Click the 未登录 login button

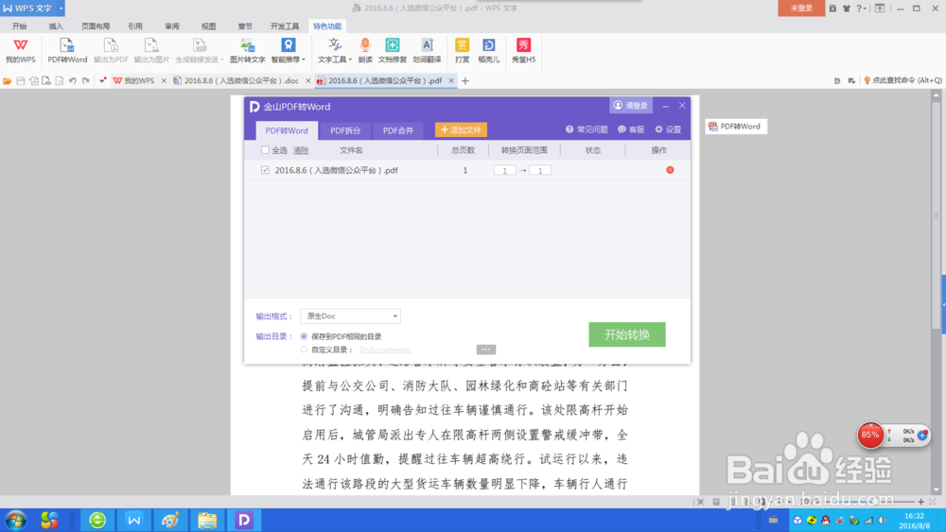(x=801, y=9)
